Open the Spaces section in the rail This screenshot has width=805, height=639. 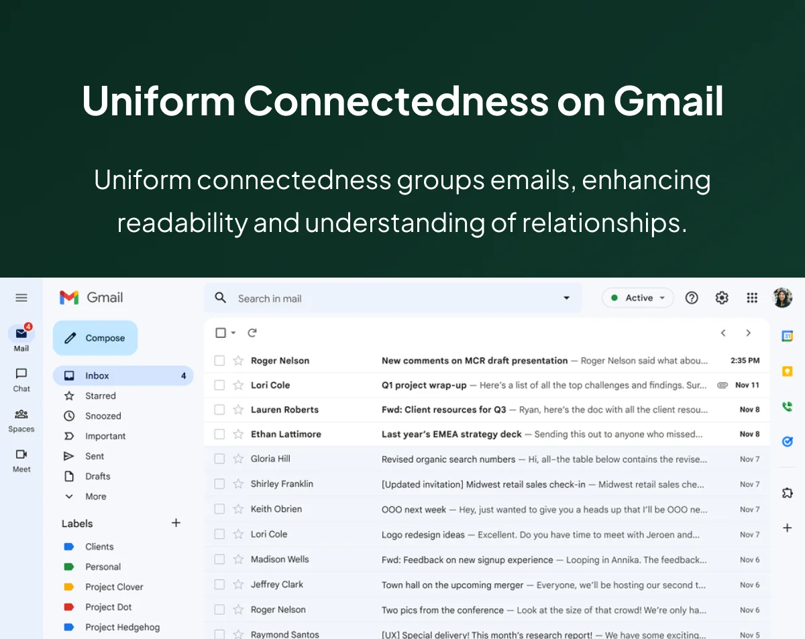(21, 420)
